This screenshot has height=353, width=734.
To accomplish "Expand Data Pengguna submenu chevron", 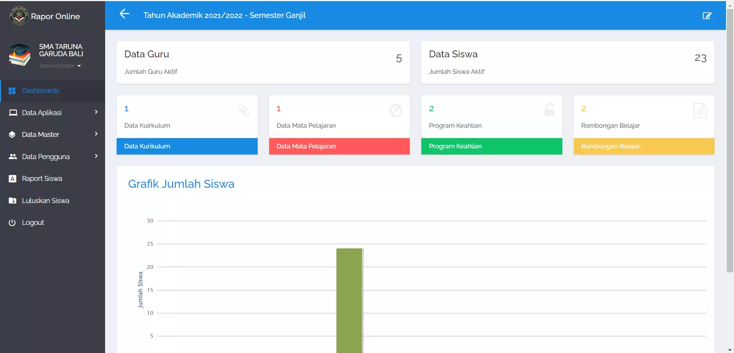I will tap(96, 156).
